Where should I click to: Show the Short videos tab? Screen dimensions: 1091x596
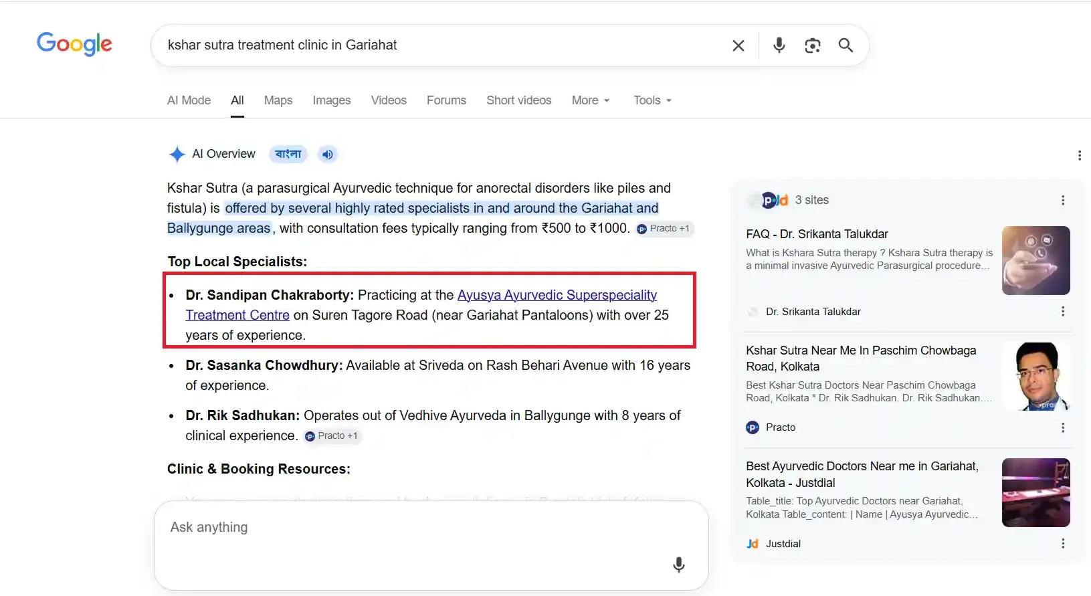tap(519, 100)
